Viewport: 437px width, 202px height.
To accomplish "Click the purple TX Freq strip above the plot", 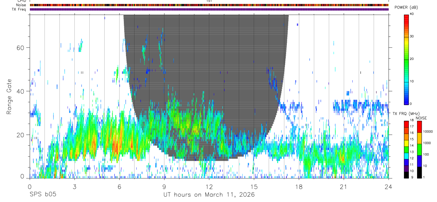I will (209, 9).
